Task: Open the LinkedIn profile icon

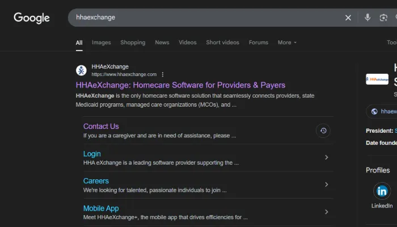Action: coord(382,191)
